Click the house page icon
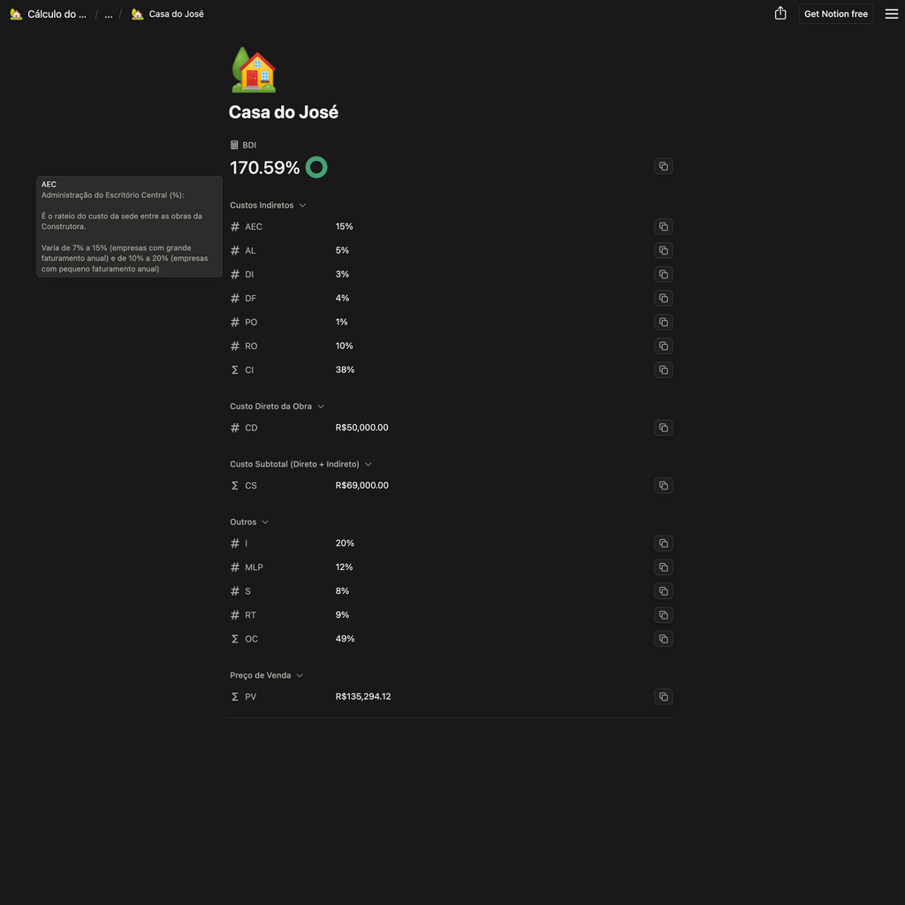Screen dimensions: 905x905 pos(254,72)
